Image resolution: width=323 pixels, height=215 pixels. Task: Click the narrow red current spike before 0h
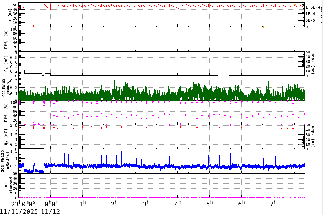point(34,15)
